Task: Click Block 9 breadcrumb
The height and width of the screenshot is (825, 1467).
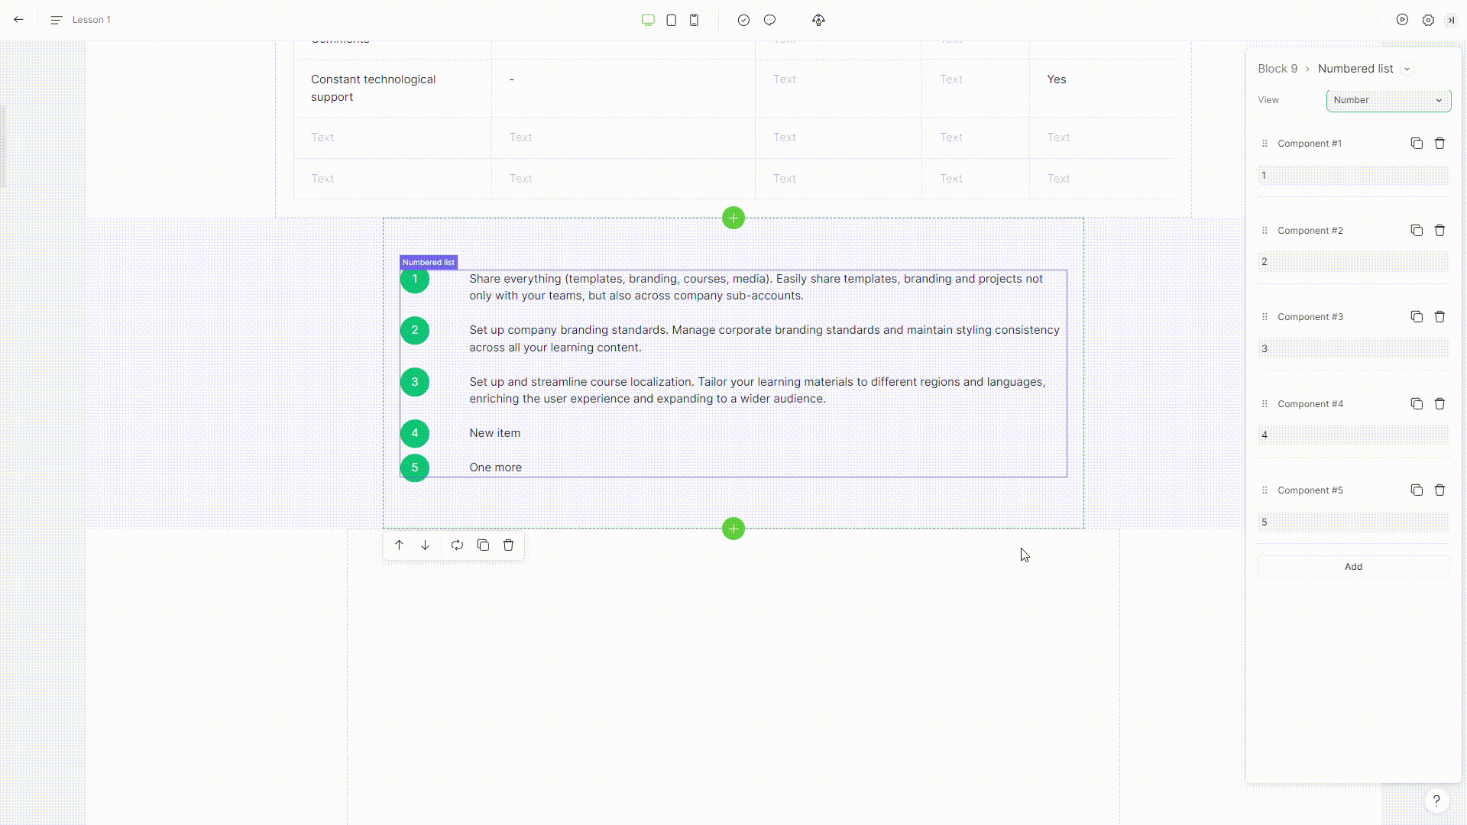Action: [1278, 69]
